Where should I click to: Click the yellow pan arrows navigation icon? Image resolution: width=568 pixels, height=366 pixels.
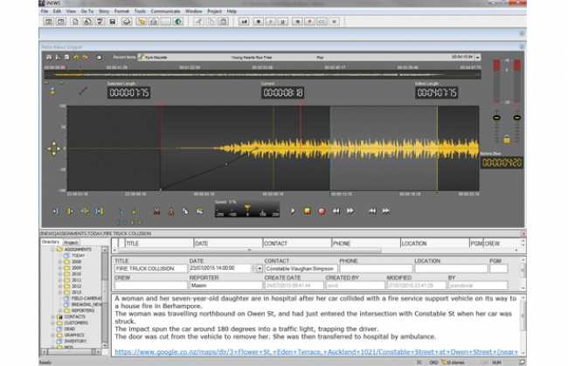54,148
